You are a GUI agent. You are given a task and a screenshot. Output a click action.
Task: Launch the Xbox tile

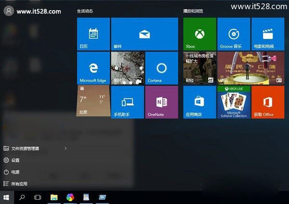(199, 34)
